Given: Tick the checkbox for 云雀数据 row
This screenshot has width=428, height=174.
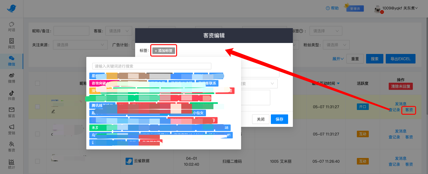Looking at the screenshot, I should pyautogui.click(x=38, y=161).
